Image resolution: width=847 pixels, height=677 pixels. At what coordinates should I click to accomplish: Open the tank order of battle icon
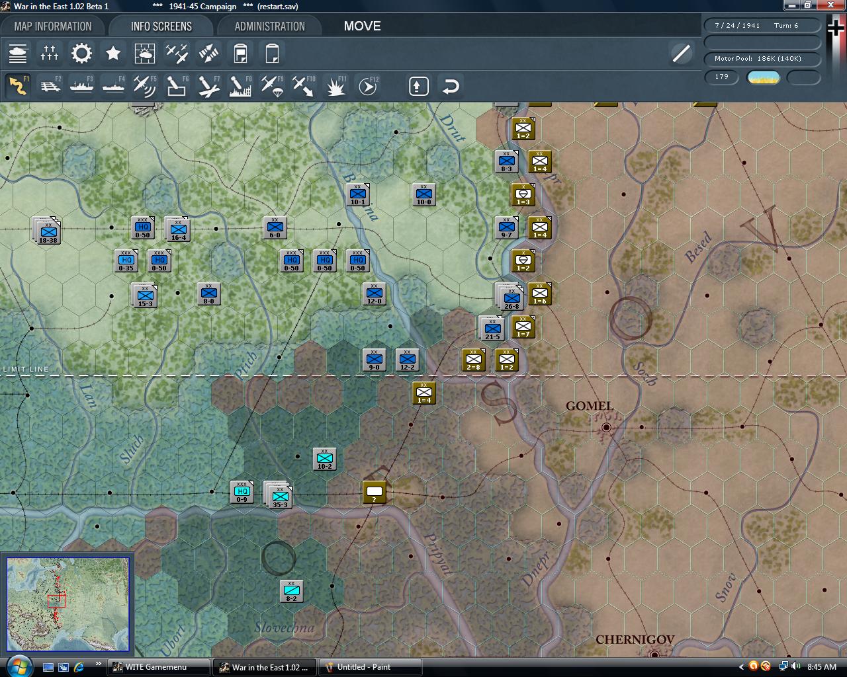click(19, 54)
